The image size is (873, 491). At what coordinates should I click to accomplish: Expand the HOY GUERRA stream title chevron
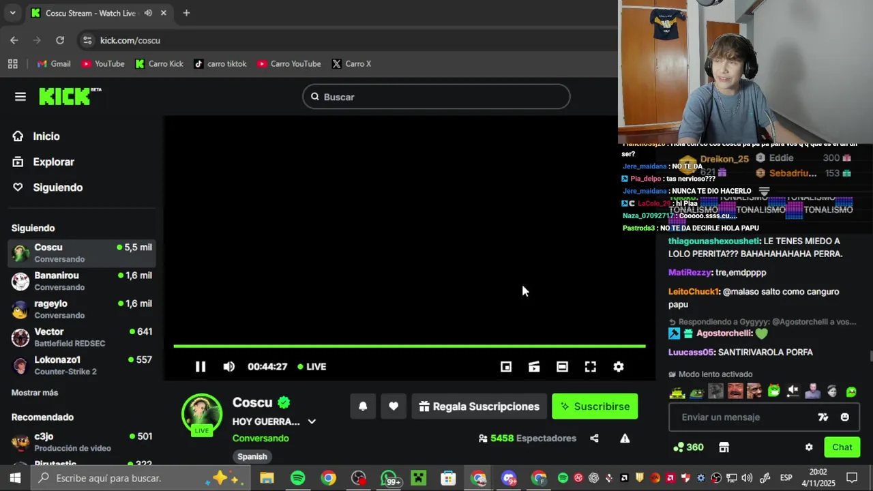click(312, 421)
